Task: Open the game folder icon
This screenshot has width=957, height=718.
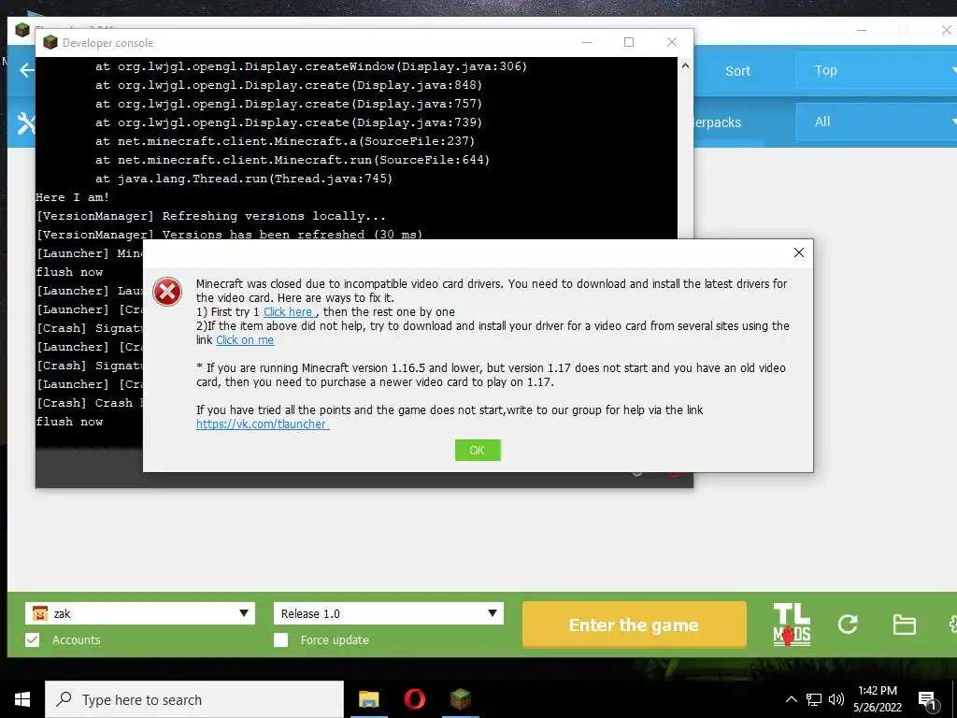Action: pos(904,625)
